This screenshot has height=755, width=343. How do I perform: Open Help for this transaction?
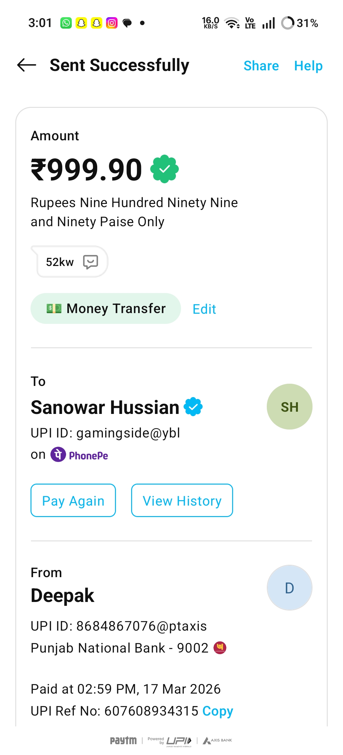click(308, 66)
